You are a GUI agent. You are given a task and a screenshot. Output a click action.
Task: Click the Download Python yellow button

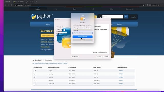[x=47, y=36]
